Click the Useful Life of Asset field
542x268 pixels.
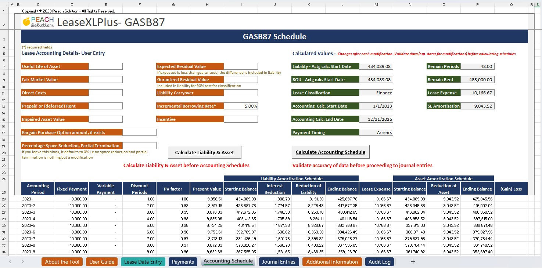pyautogui.click(x=105, y=66)
